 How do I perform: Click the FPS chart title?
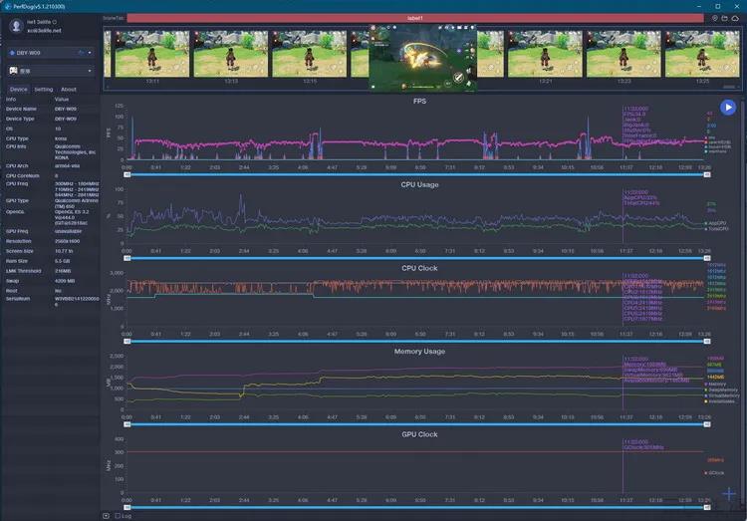point(419,101)
